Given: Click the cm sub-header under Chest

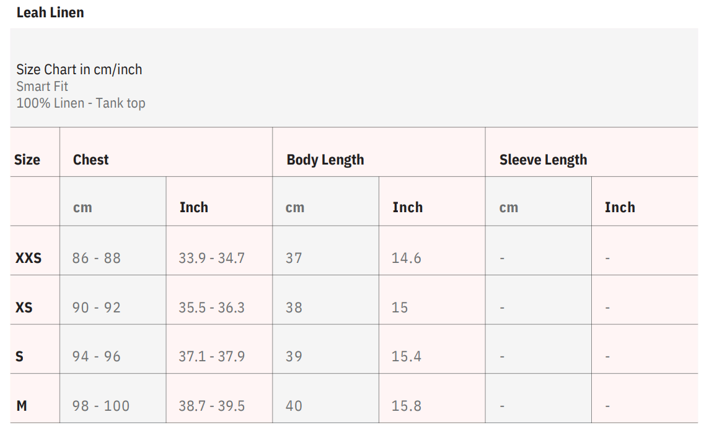Looking at the screenshot, I should pos(82,207).
